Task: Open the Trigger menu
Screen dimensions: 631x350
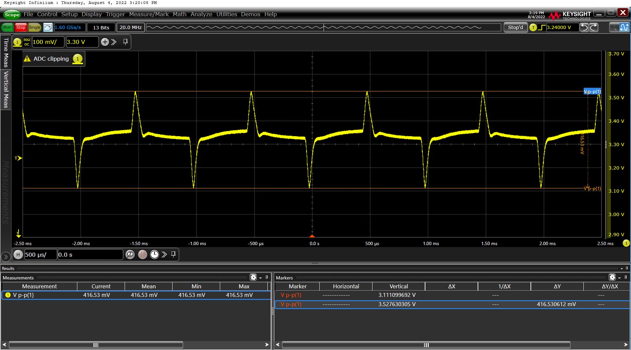Action: click(115, 14)
